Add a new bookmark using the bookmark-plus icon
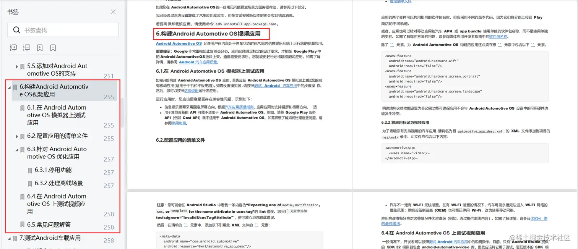The height and width of the screenshot is (249, 578). point(40,48)
